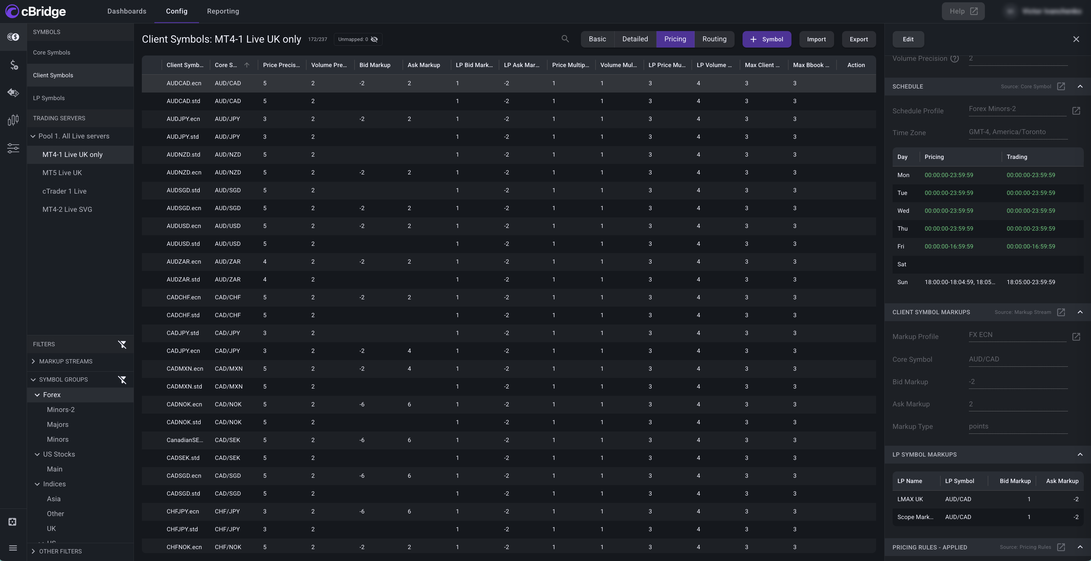Select the Config tab
The width and height of the screenshot is (1091, 561).
click(177, 12)
